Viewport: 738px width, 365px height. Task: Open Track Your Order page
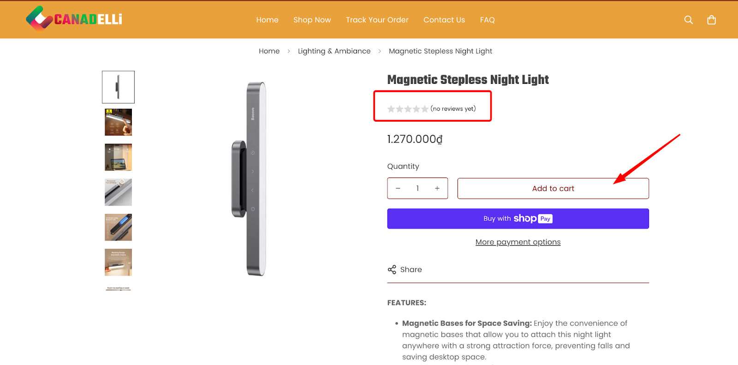click(x=377, y=20)
